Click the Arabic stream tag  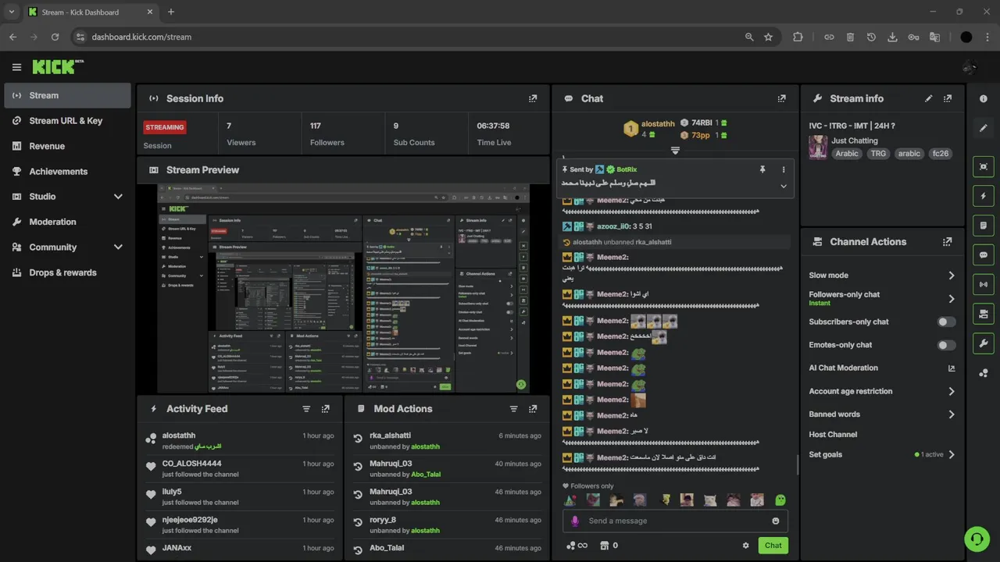coord(847,154)
